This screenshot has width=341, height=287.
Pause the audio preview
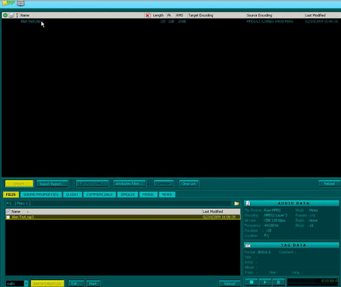(x=278, y=282)
